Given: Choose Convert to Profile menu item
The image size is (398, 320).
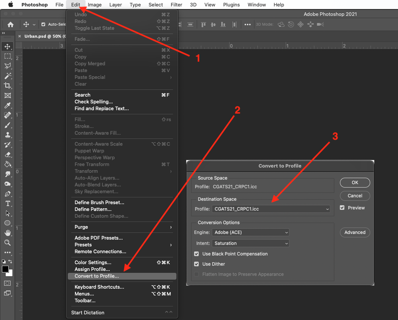Looking at the screenshot, I should point(96,276).
